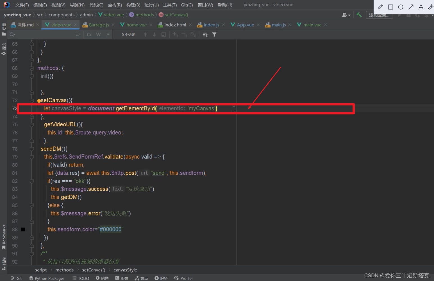434x281 pixels.
Task: Collapse the validate callback fold at line 79
Action: coord(31,157)
